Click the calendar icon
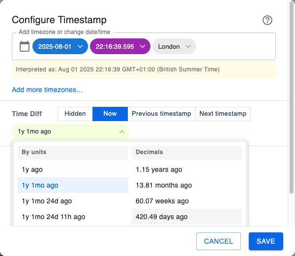Screen dimensions: 295x256 point(25,46)
